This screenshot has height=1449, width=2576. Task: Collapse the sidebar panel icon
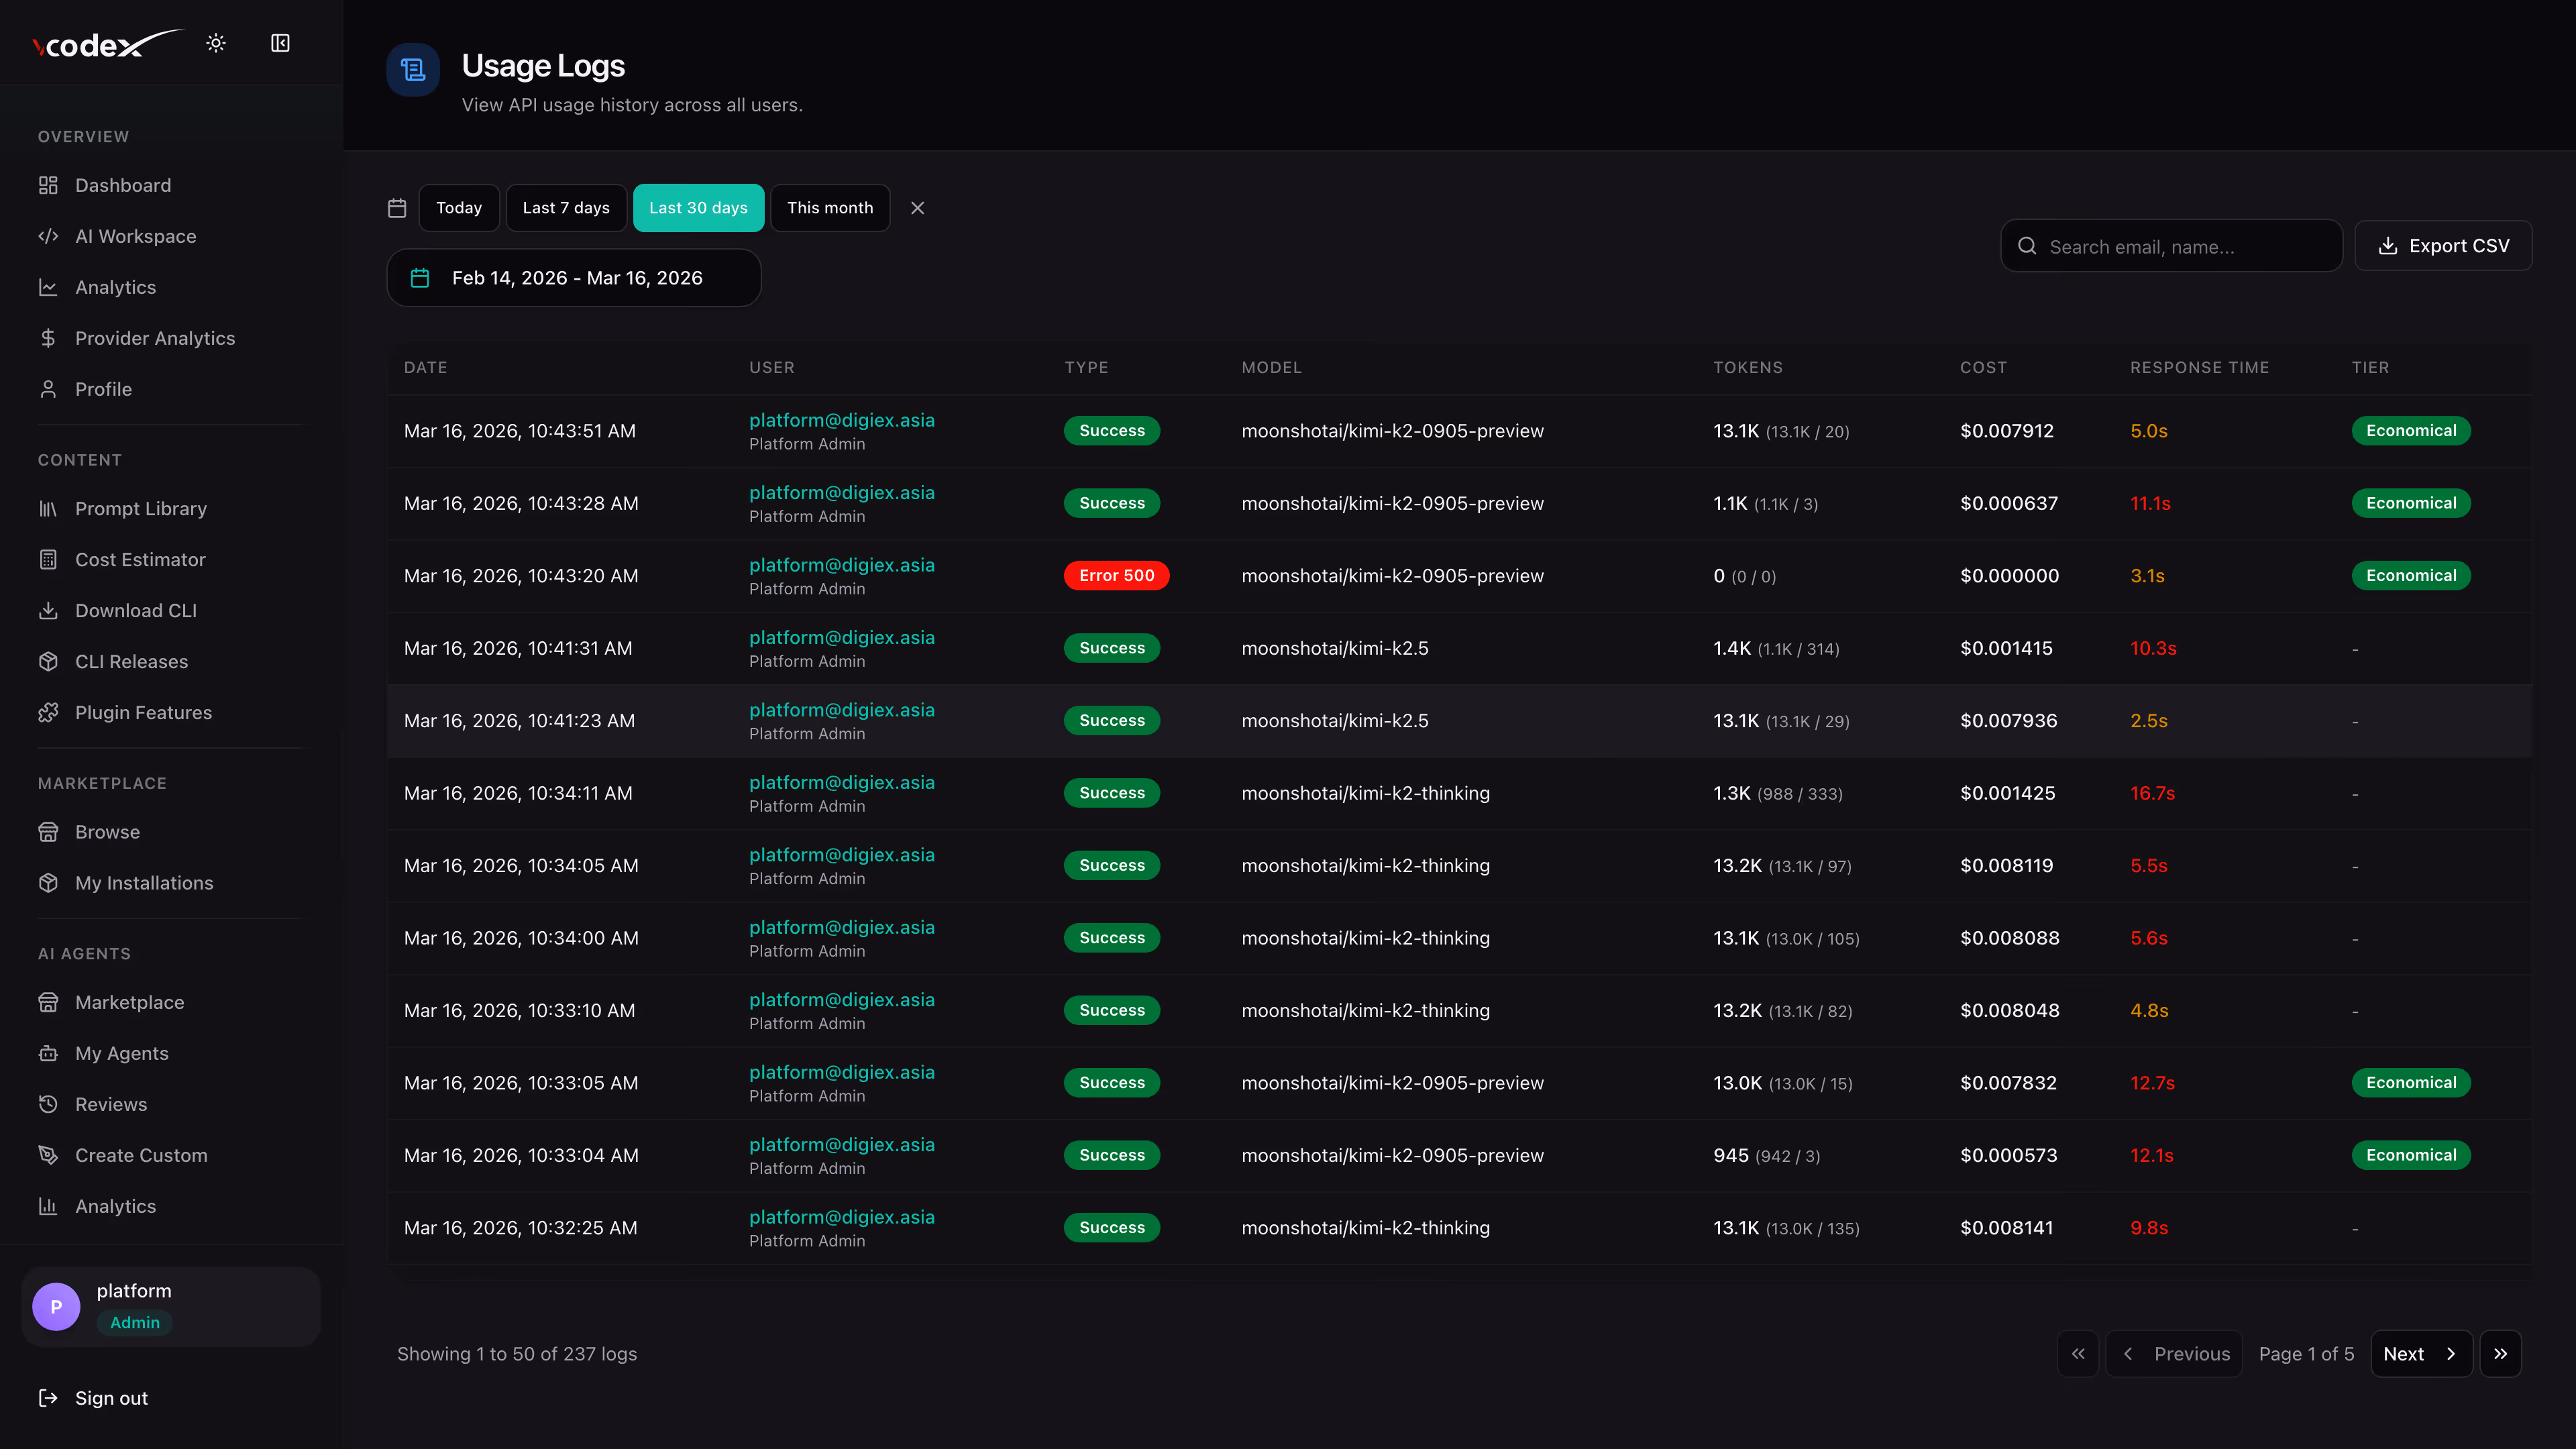[x=280, y=43]
